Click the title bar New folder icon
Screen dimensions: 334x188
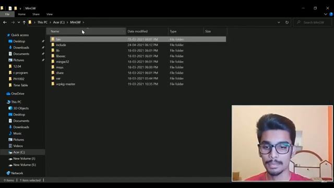tap(16, 8)
